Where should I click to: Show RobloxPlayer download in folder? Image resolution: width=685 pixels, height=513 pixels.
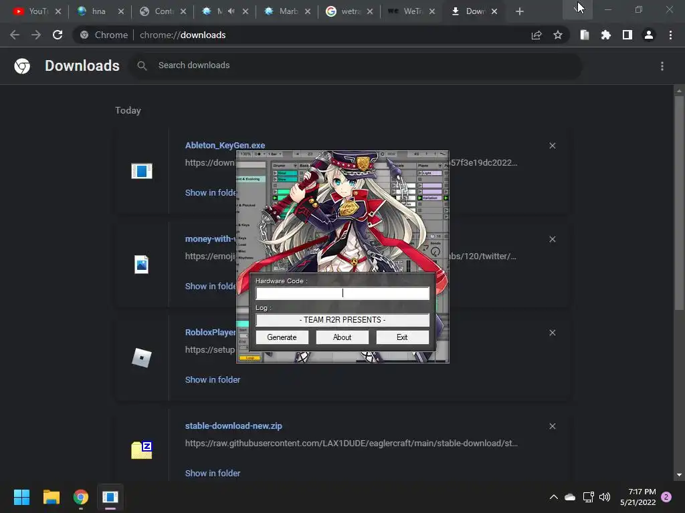tap(213, 379)
